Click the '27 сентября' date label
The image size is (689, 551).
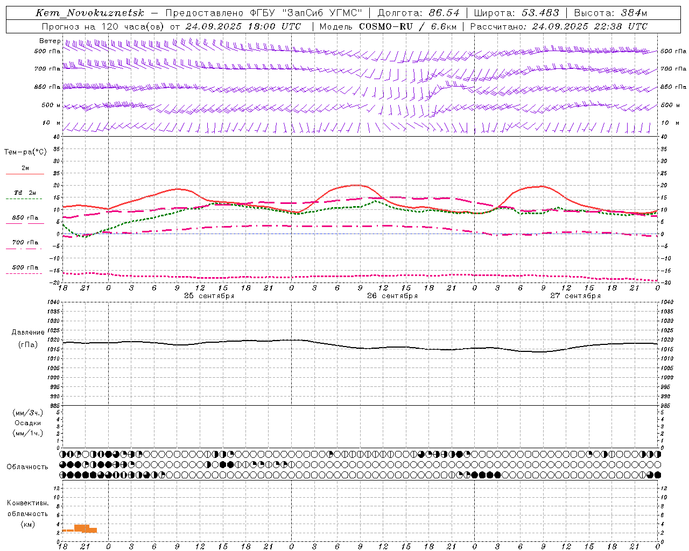(x=575, y=296)
